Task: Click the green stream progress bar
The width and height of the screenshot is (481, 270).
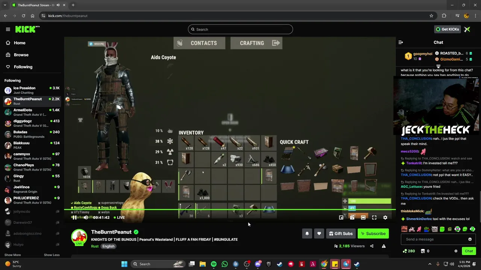Action: pos(230,210)
